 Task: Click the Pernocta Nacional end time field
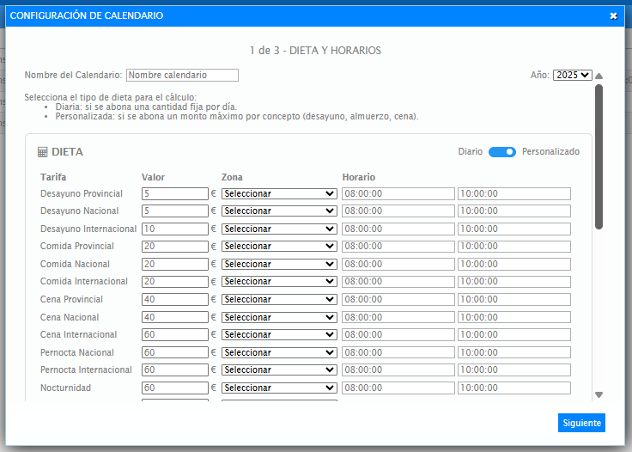point(513,352)
